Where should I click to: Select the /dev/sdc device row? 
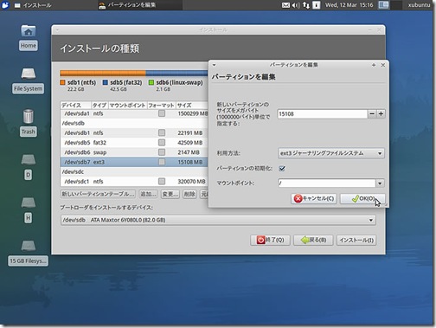point(134,171)
